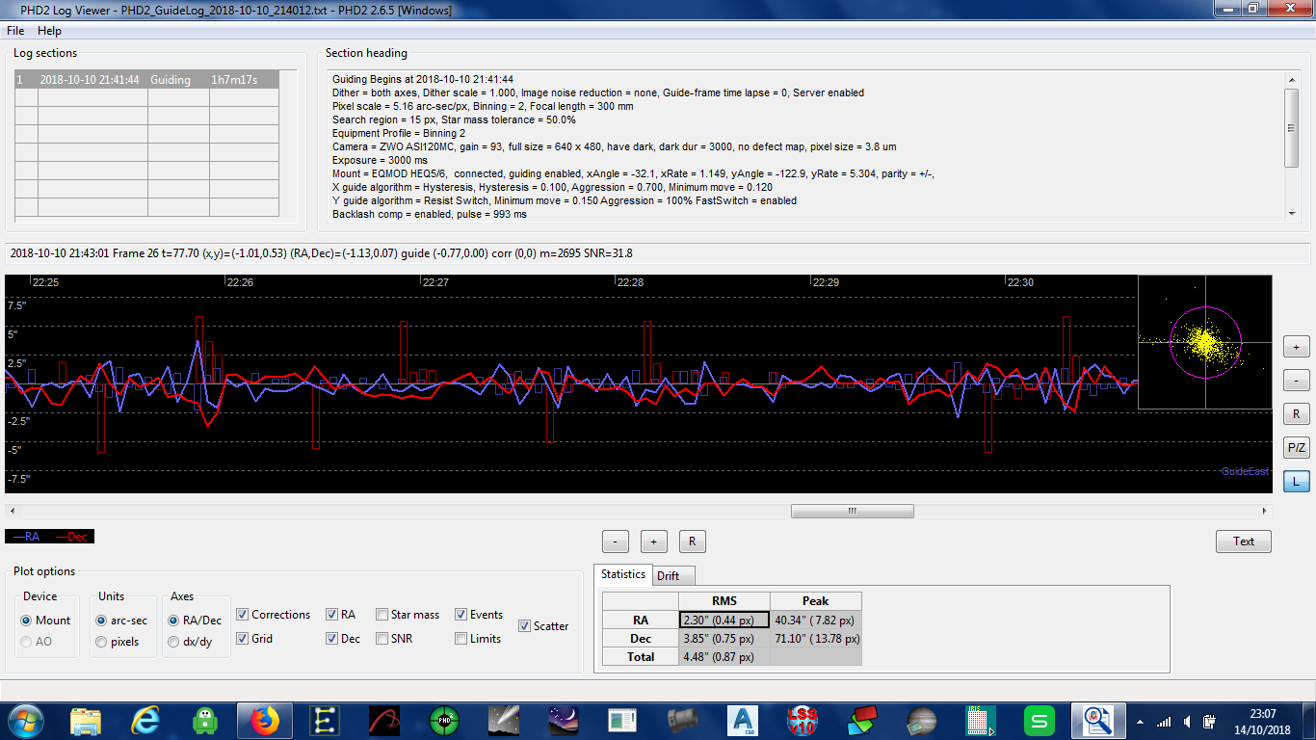This screenshot has width=1316, height=740.
Task: Open green 'S' taskbar icon
Action: pos(1041,721)
